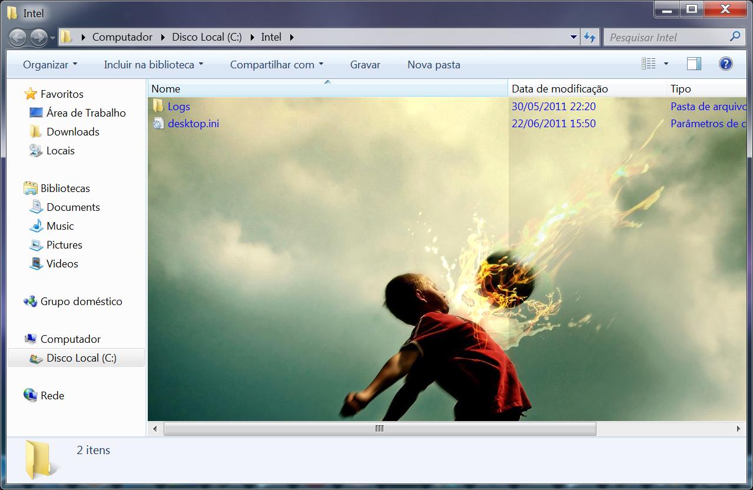Open Compartilhar com menu
The image size is (753, 490).
[x=277, y=65]
